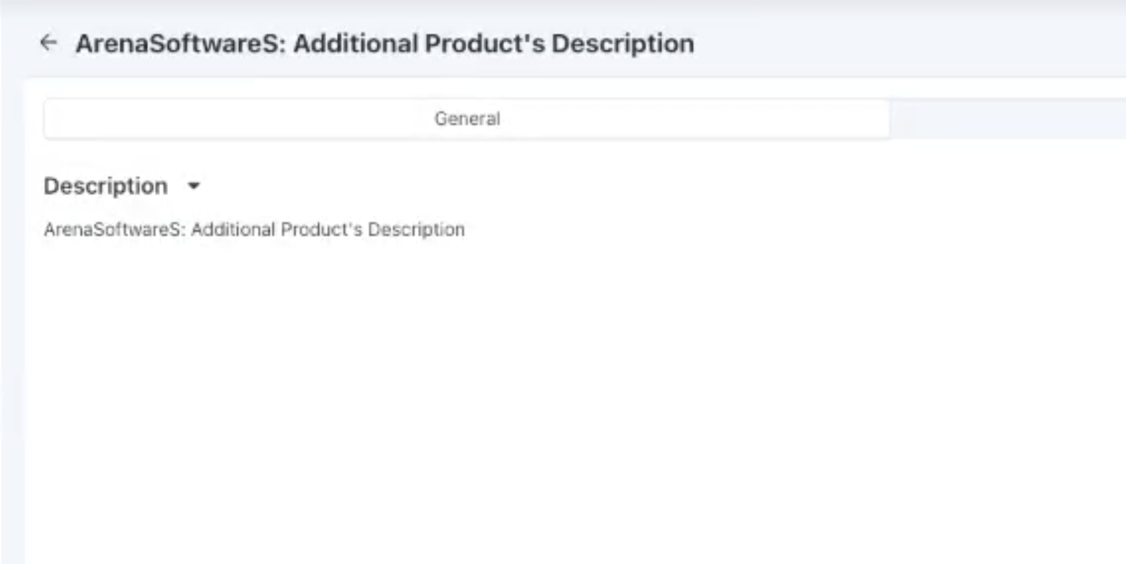Click the bold Description section heading
This screenshot has width=1126, height=564.
(x=106, y=186)
